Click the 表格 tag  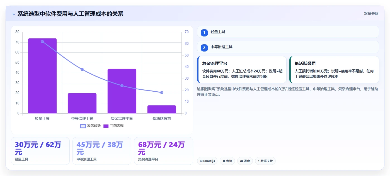[227, 161]
